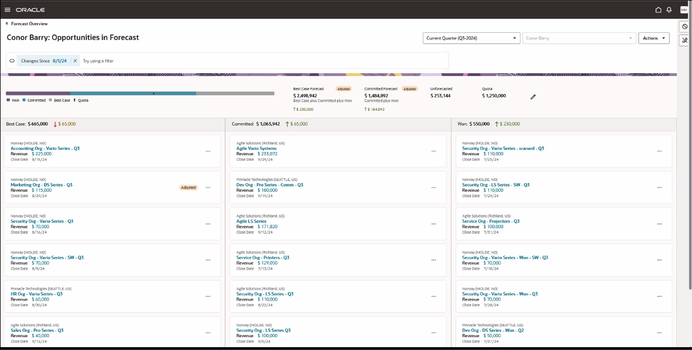Open actions menu for Security Org - LS Series Q3
The height and width of the screenshot is (350, 692).
tap(433, 333)
